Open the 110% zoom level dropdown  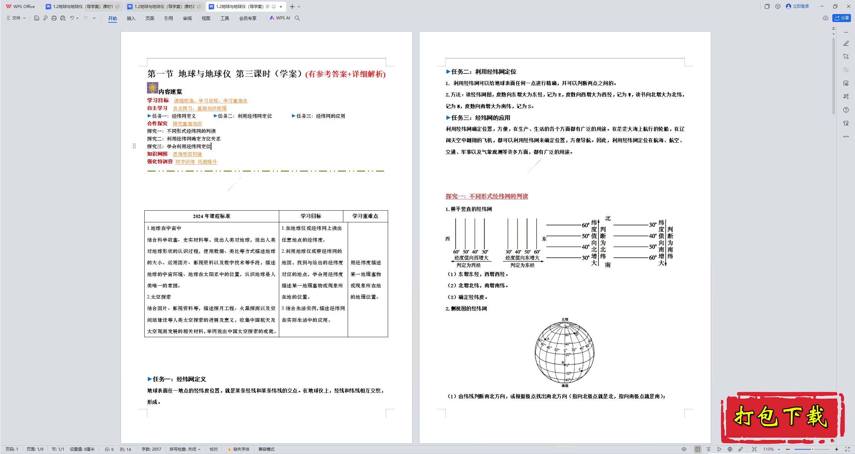772,449
